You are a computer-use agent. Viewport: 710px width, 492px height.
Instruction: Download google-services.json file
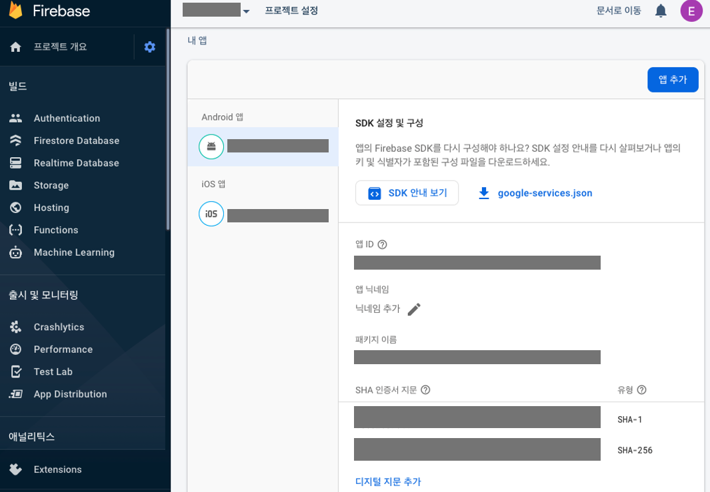(545, 193)
